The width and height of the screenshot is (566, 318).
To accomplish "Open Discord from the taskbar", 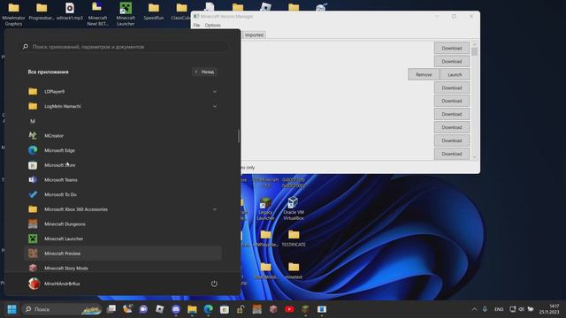I will (x=176, y=309).
